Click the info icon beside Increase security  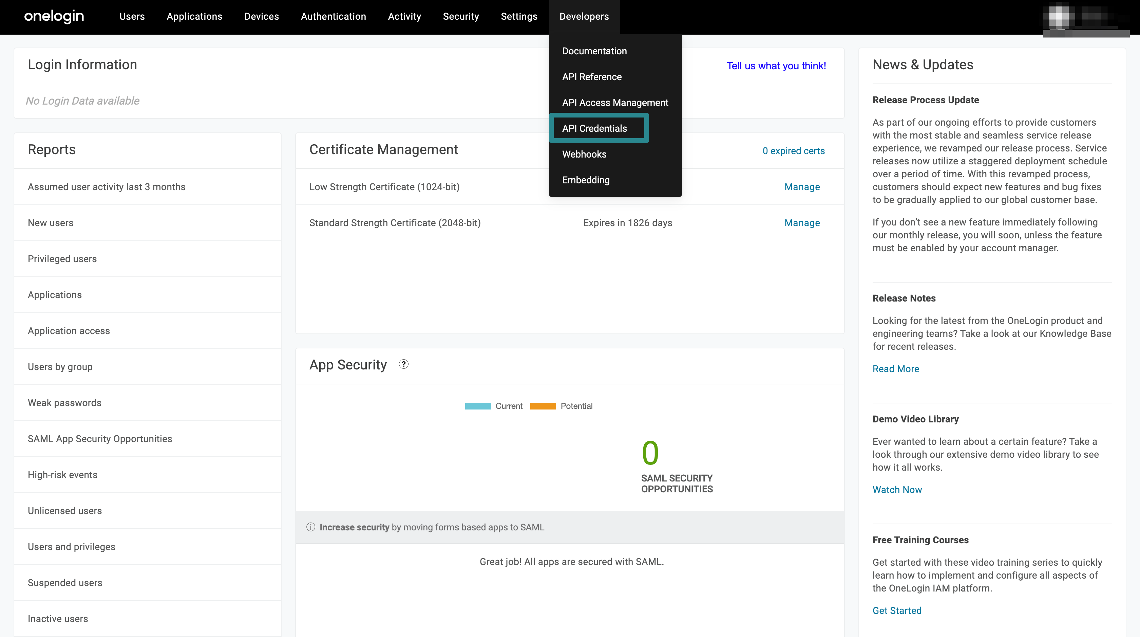click(x=311, y=527)
